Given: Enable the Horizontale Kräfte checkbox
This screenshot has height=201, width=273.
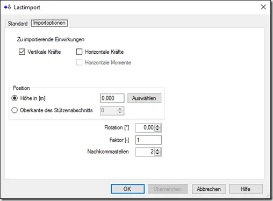Looking at the screenshot, I should pyautogui.click(x=79, y=52).
